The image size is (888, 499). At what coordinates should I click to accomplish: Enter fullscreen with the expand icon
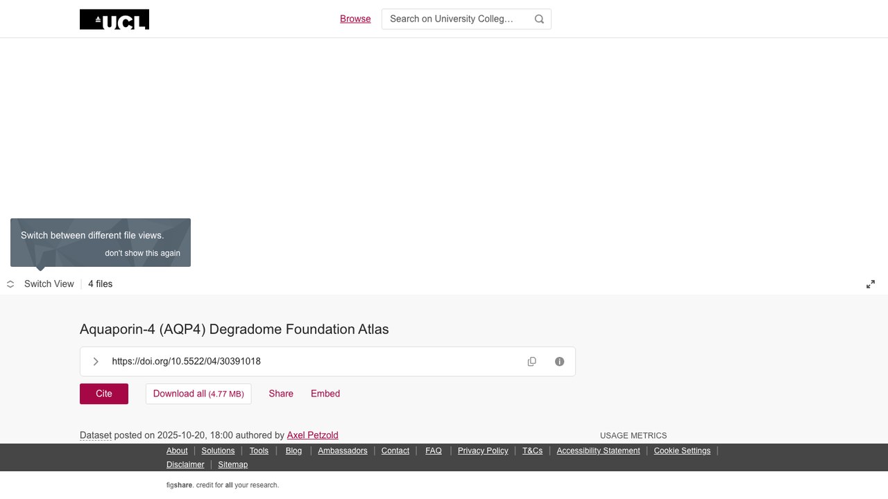coord(871,284)
